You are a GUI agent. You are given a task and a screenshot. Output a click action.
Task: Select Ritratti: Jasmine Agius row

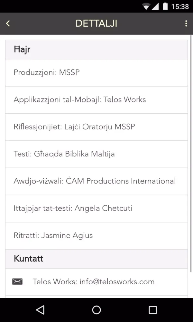tap(96, 236)
